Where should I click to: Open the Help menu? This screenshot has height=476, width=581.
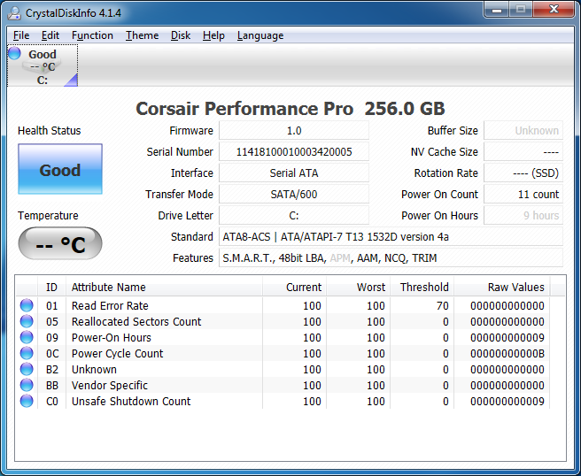213,35
